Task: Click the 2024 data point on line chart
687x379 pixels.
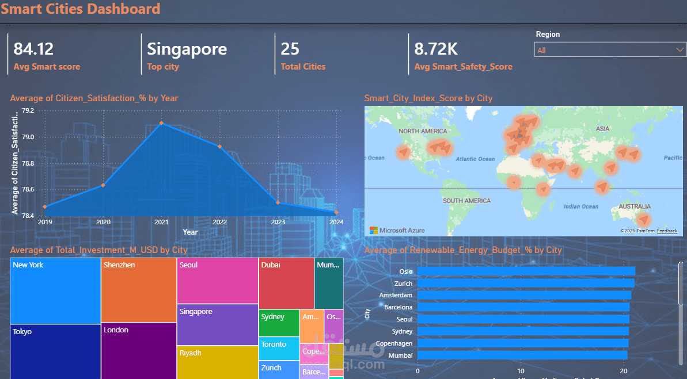Action: [x=336, y=213]
